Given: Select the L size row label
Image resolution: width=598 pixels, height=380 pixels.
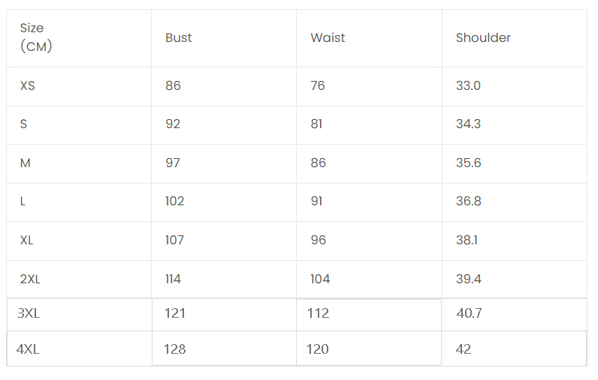Looking at the screenshot, I should pos(23,202).
